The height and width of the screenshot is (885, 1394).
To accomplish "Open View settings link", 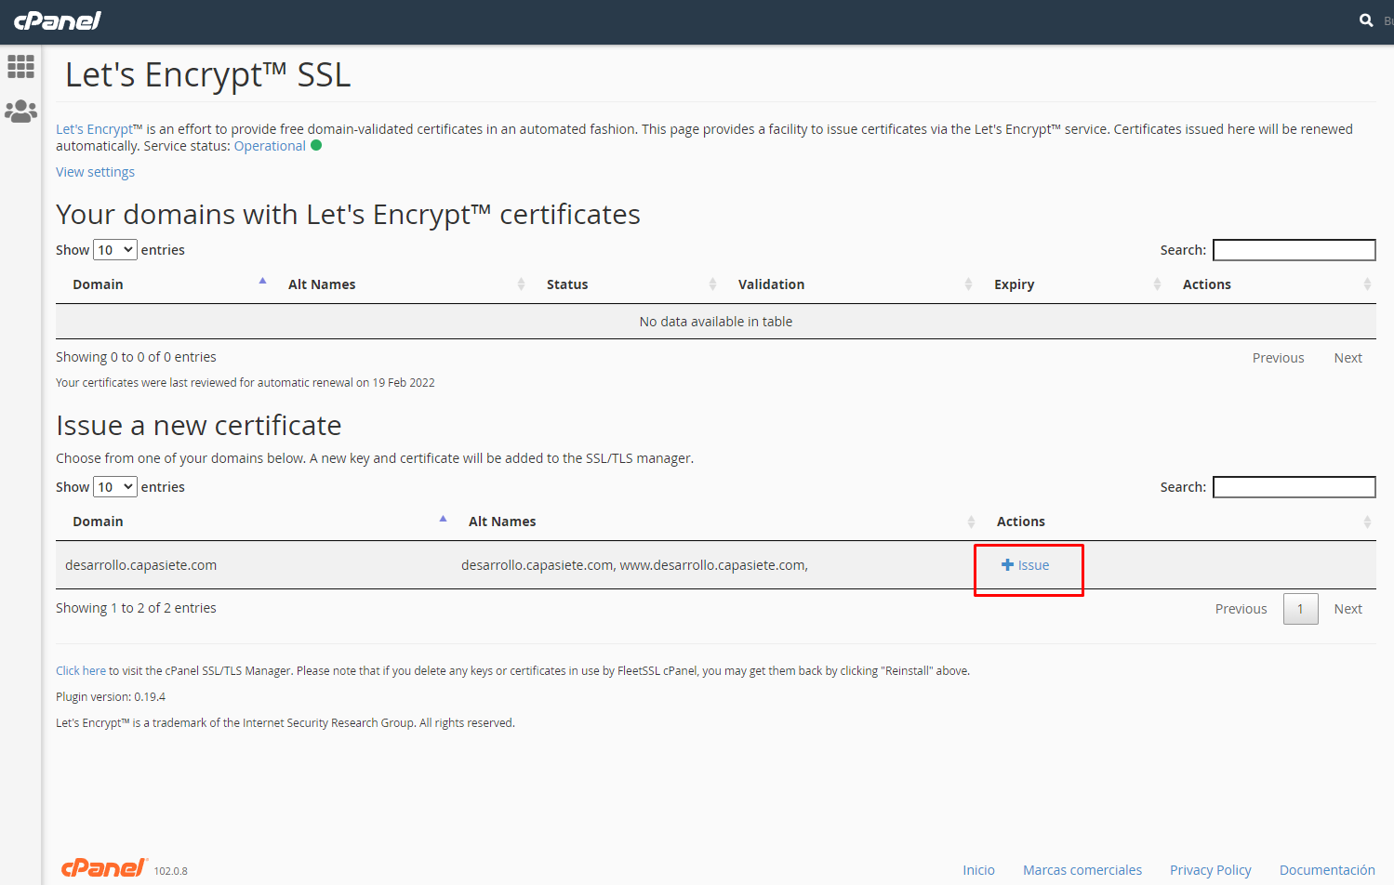I will click(95, 172).
